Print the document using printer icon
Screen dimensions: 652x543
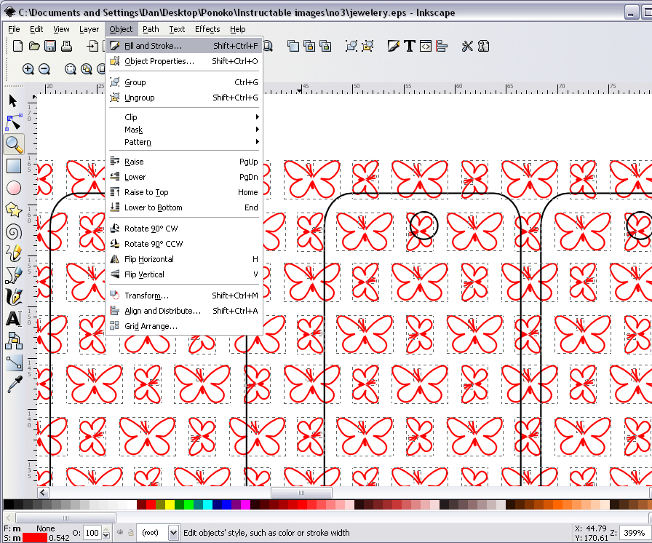[x=66, y=46]
